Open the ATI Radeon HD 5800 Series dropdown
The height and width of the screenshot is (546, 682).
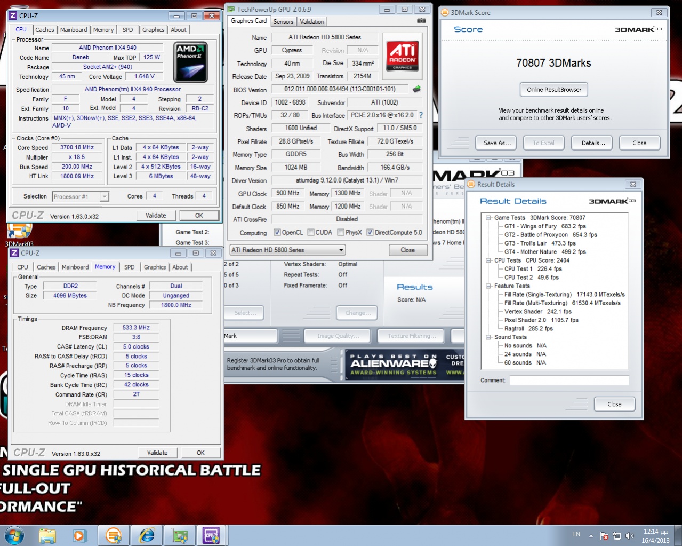tap(287, 250)
